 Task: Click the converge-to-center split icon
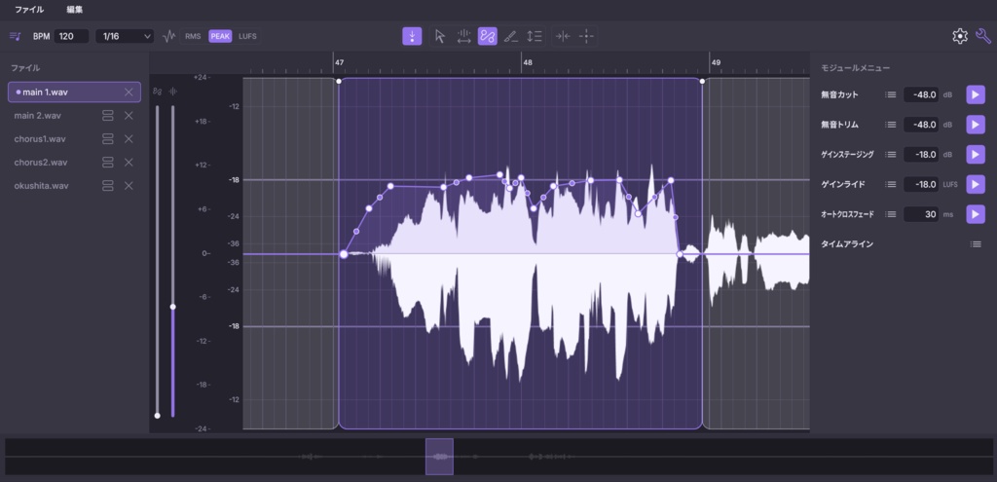click(563, 36)
